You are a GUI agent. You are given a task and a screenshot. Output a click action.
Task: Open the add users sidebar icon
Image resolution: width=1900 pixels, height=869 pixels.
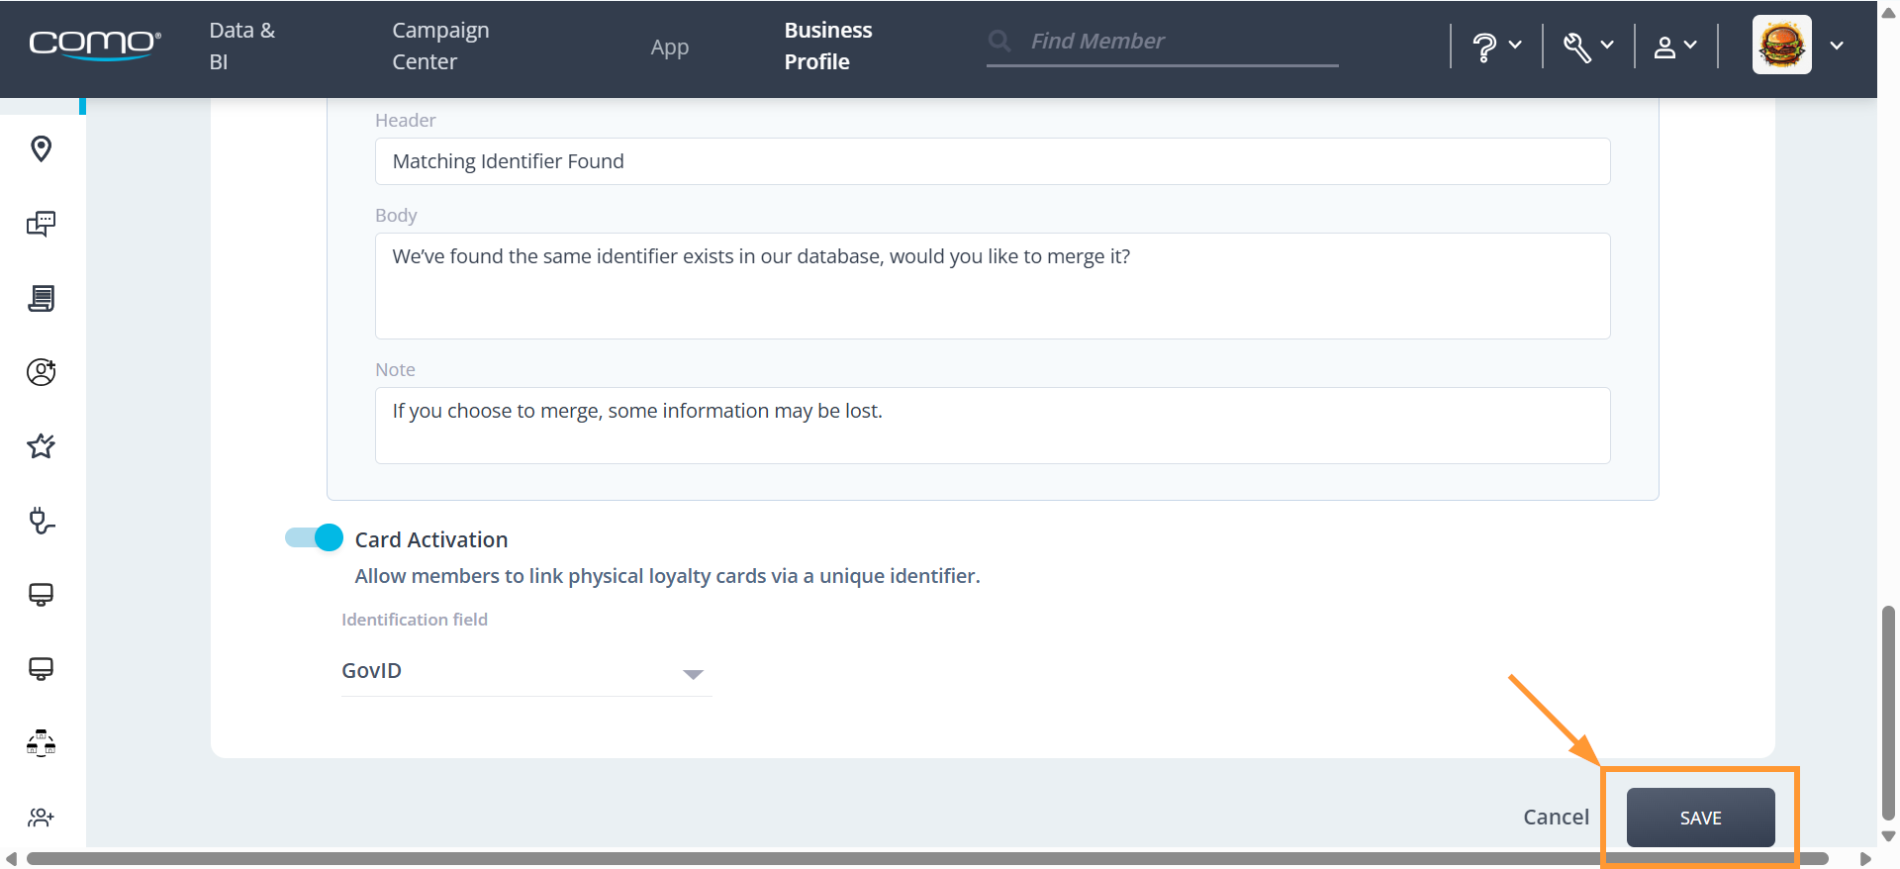[x=41, y=818]
